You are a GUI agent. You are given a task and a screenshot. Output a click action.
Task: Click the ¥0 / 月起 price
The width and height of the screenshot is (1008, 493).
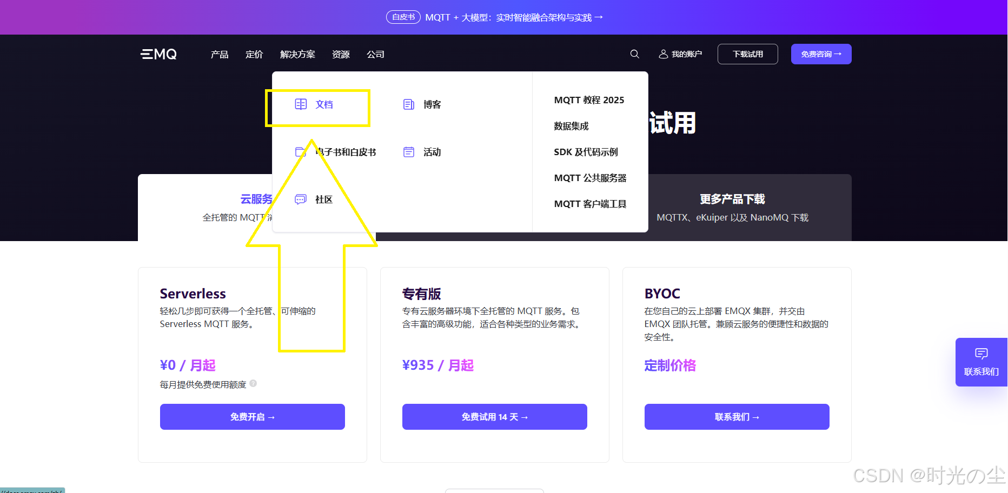[x=188, y=365]
